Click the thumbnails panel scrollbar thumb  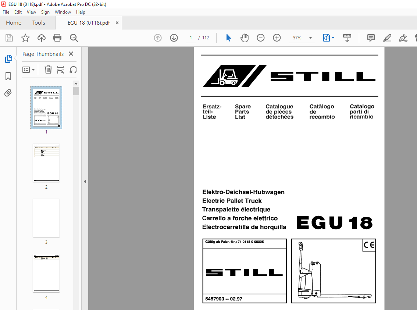[76, 91]
